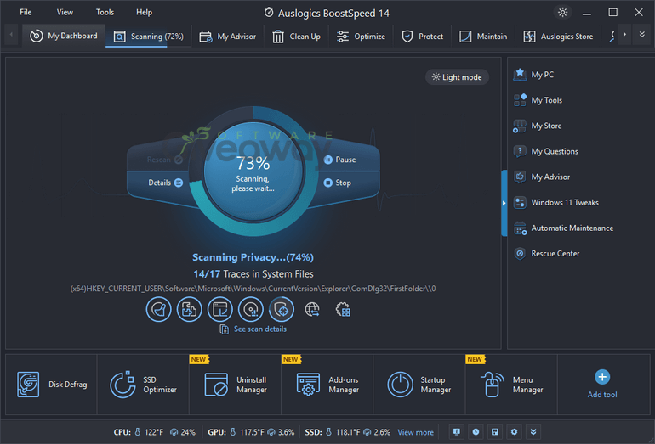Launch Menu Manager tool
Screen dimensions: 655x444
[x=512, y=385]
